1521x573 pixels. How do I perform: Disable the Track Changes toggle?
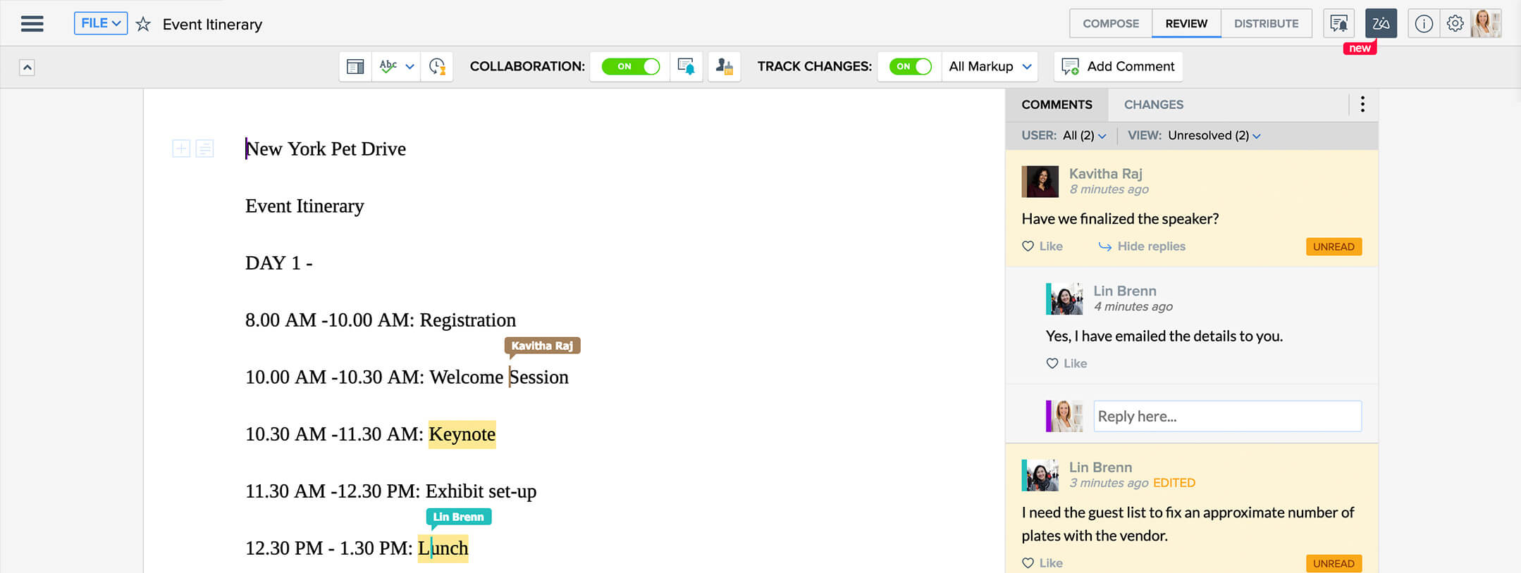pyautogui.click(x=910, y=67)
